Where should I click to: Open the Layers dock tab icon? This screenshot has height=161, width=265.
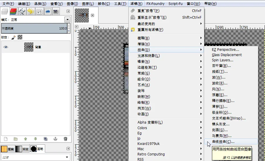coord(5,11)
